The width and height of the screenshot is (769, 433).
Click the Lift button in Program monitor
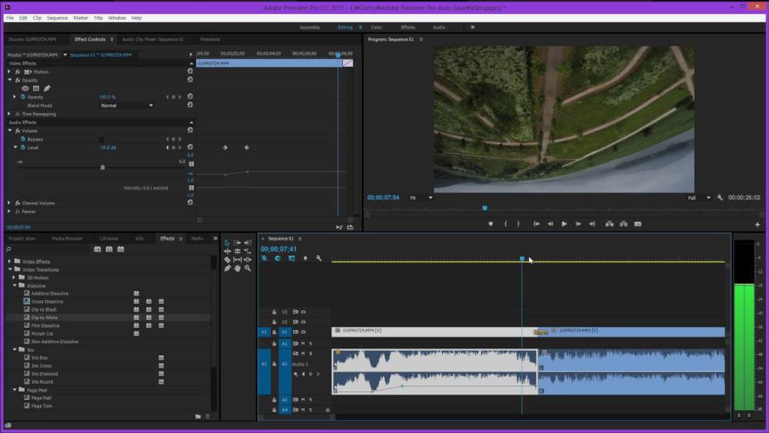coord(609,224)
